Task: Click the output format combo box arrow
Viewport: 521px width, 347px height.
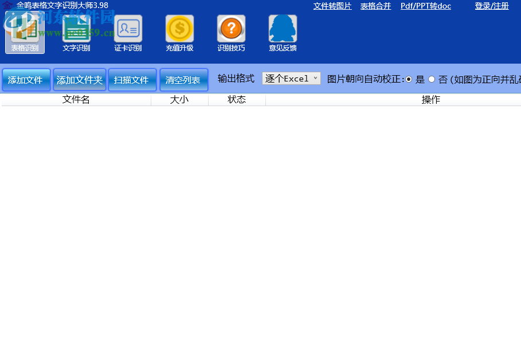Action: pos(316,79)
